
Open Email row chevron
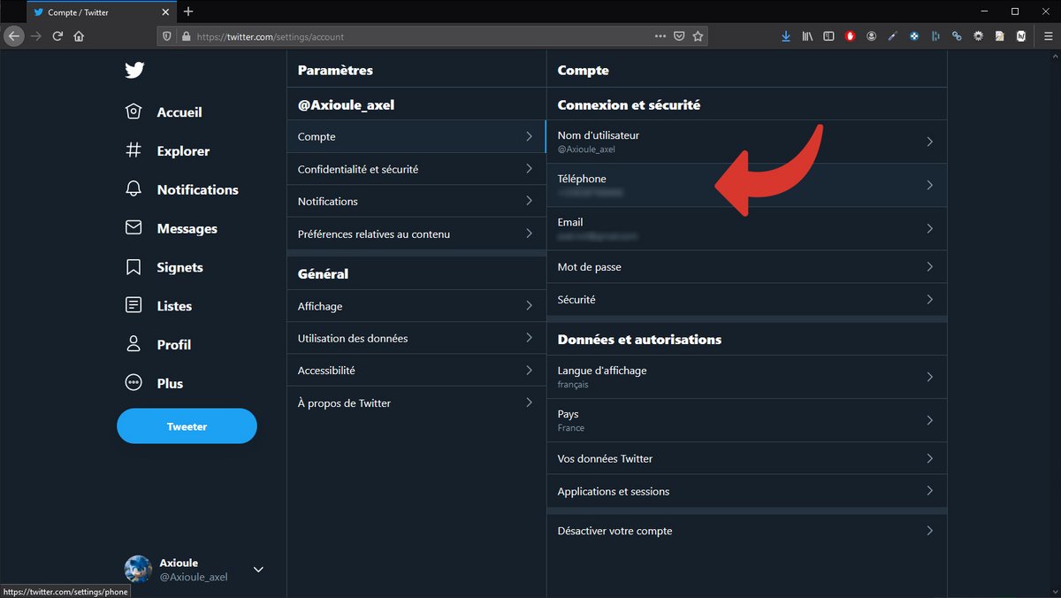(x=929, y=228)
